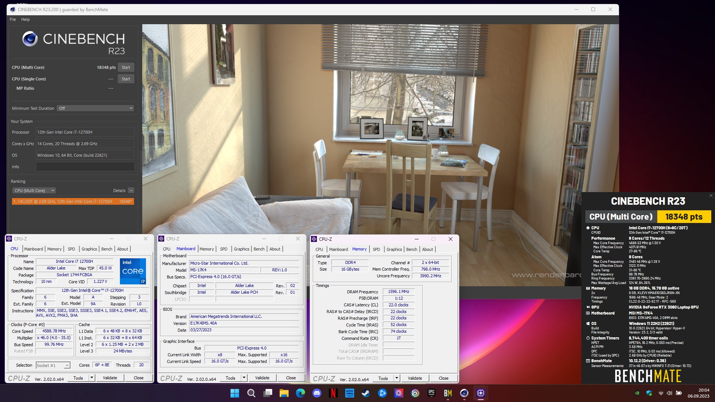Image resolution: width=715 pixels, height=402 pixels.
Task: Open Ubisoft Connect from the taskbar
Action: tap(415, 393)
